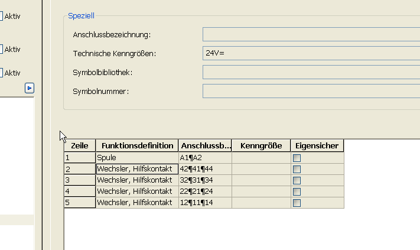Viewport: 420px width, 250px height.
Task: Click the Zeile column header
Action: pos(80,145)
